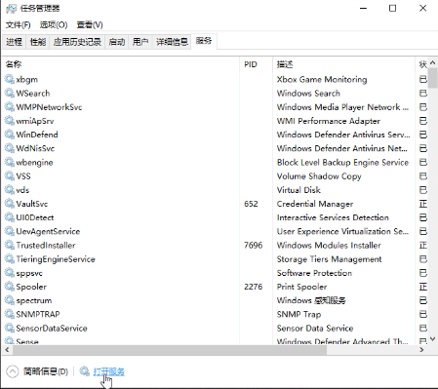The height and width of the screenshot is (389, 438).
Task: Select the Print Spooler description
Action: 301,287
